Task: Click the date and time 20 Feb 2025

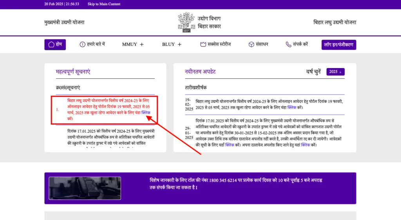Action: click(x=61, y=4)
